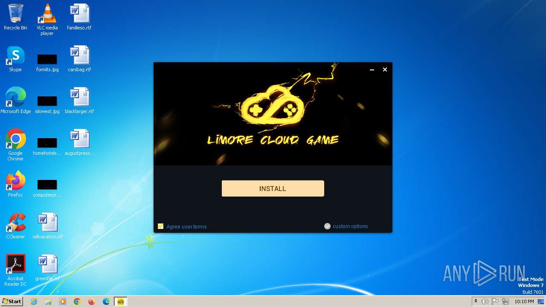Select the familieso.rtf file on desktop
The image size is (546, 307).
[79, 17]
